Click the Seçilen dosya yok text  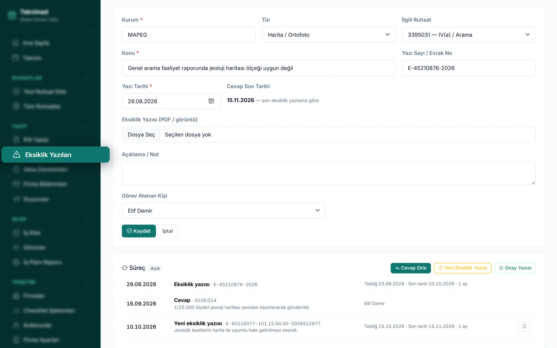[188, 135]
